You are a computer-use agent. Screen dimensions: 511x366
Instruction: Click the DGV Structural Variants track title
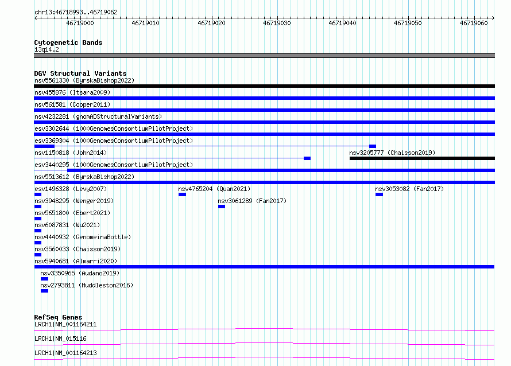[x=80, y=73]
